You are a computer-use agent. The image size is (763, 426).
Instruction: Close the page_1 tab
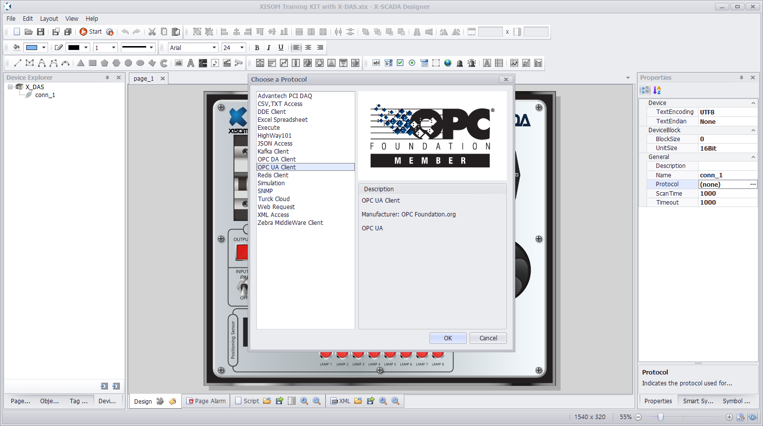(163, 78)
